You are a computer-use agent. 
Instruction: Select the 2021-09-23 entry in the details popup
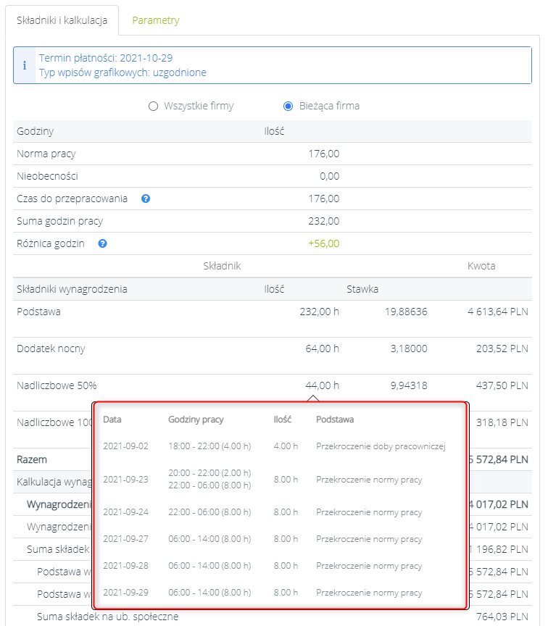click(x=125, y=480)
